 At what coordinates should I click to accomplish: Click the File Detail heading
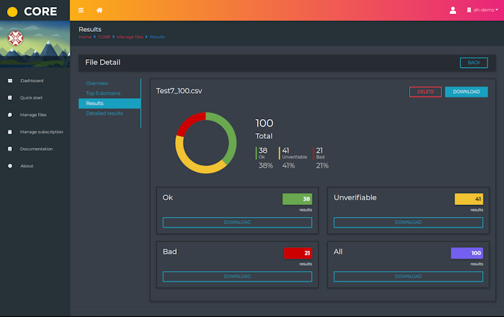(x=103, y=63)
